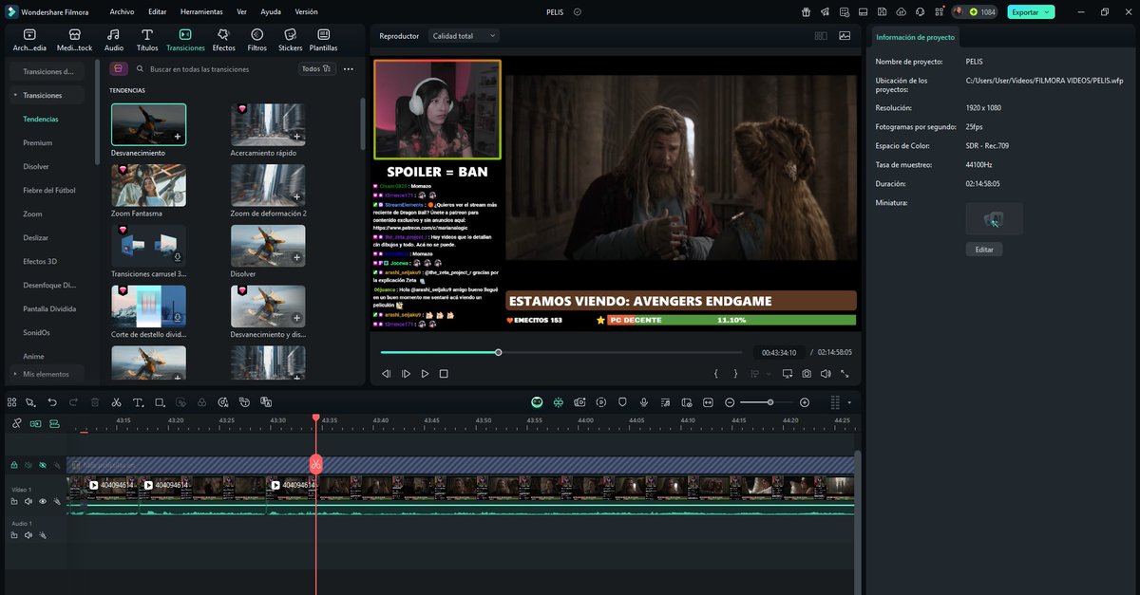
Task: Zoom out timeline with minus button
Action: [730, 402]
